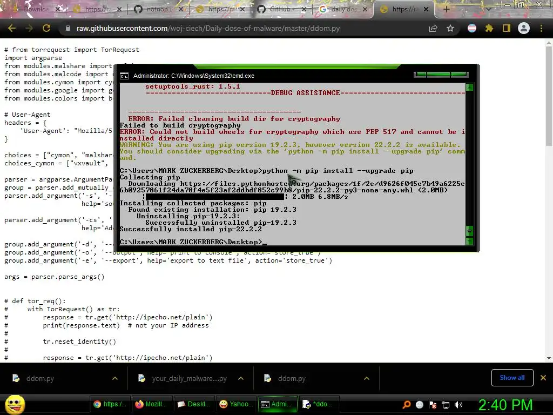
Task: Open the volume speaker tray icon
Action: (x=458, y=405)
